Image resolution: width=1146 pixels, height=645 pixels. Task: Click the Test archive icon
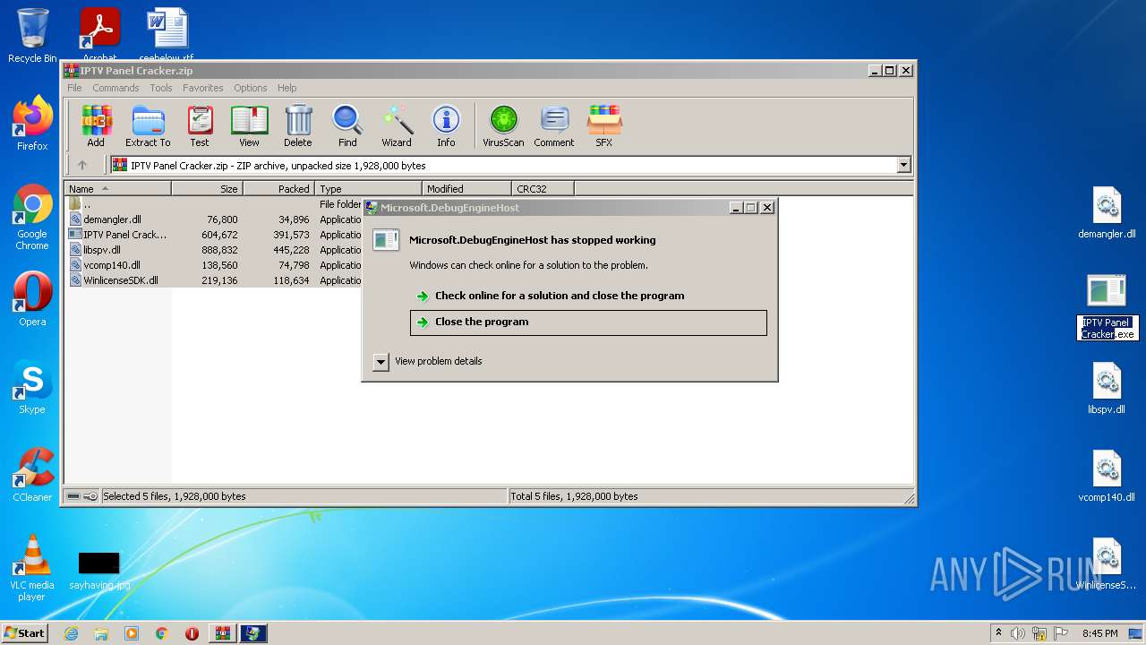200,125
